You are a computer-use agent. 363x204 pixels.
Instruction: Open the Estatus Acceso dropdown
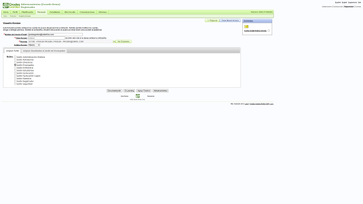[x=34, y=45]
